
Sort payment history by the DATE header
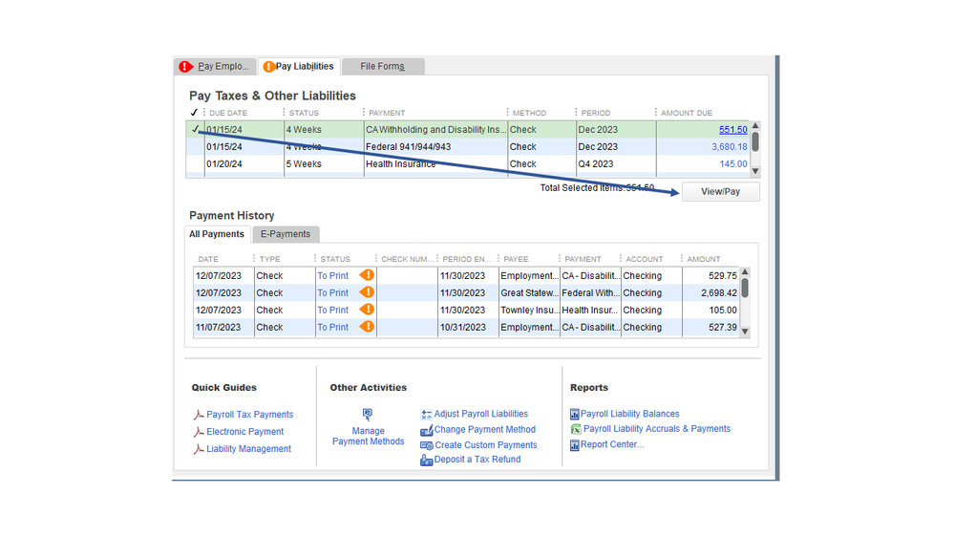coord(208,259)
